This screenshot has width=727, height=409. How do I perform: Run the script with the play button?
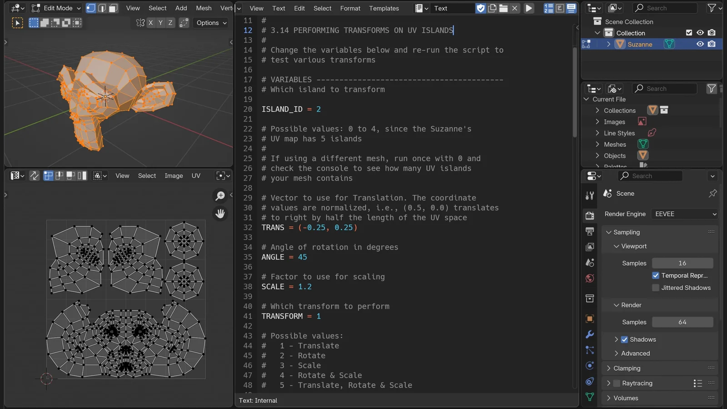click(529, 8)
